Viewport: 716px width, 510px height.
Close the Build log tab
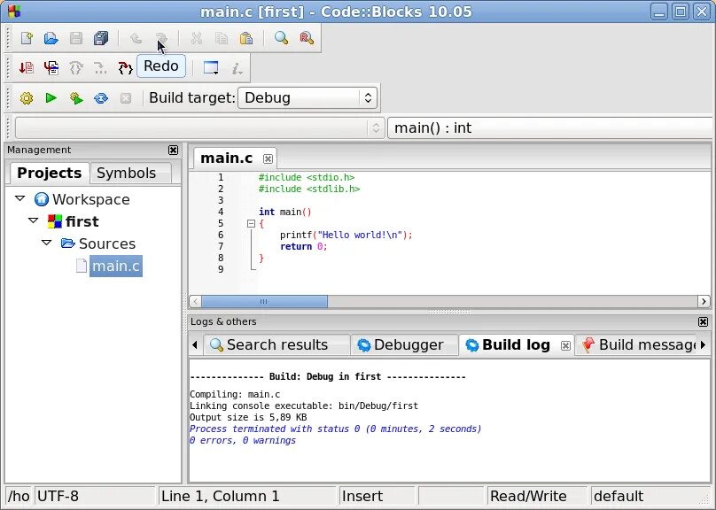[565, 346]
